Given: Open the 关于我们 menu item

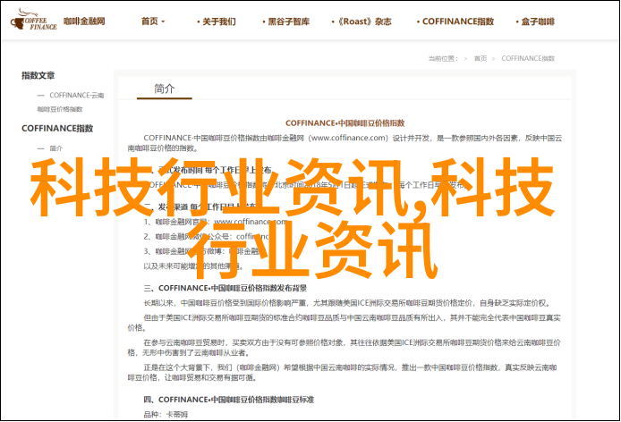Looking at the screenshot, I should [x=217, y=21].
